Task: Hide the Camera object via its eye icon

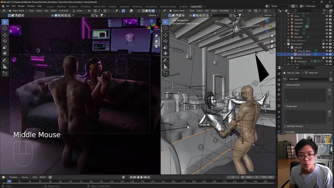Action: pyautogui.click(x=327, y=26)
